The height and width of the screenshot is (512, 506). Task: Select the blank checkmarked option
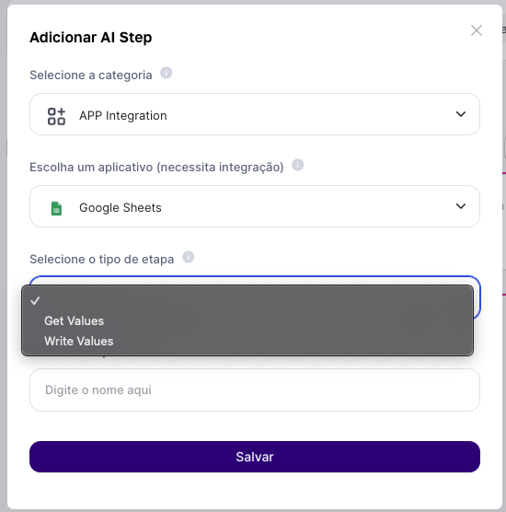(x=247, y=301)
